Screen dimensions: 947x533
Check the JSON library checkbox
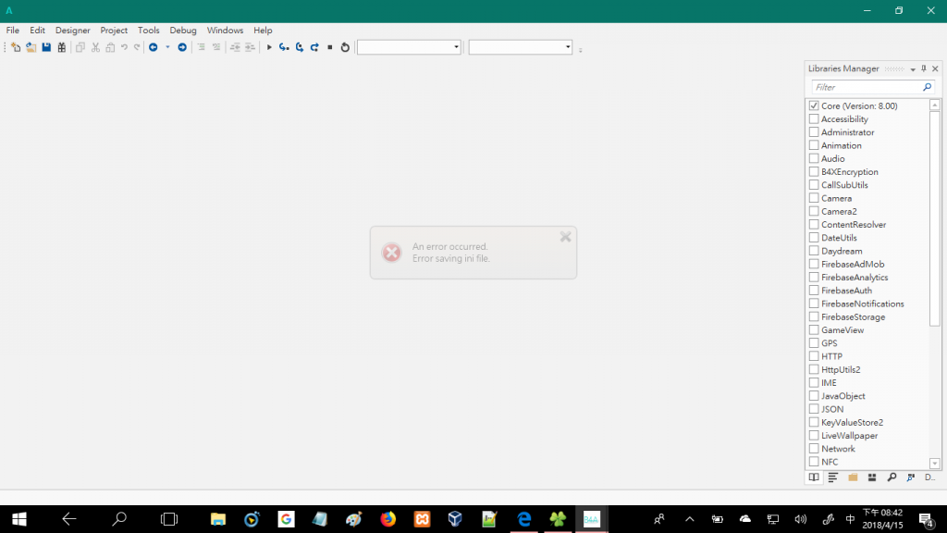[814, 409]
